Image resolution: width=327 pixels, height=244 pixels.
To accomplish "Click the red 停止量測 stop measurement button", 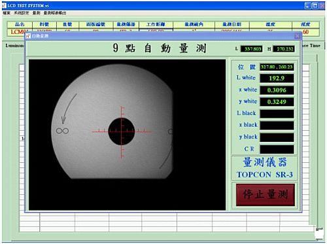I will (266, 194).
